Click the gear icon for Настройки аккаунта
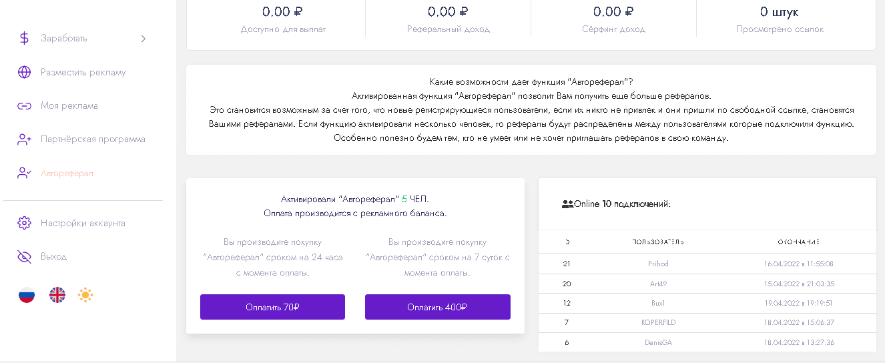This screenshot has width=885, height=363. pos(25,223)
